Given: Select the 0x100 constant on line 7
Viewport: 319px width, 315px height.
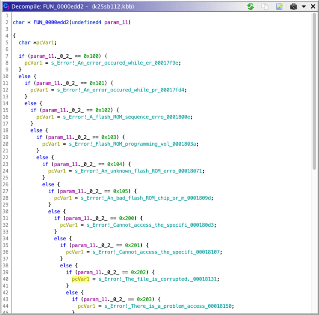Looking at the screenshot, I should pos(92,56).
